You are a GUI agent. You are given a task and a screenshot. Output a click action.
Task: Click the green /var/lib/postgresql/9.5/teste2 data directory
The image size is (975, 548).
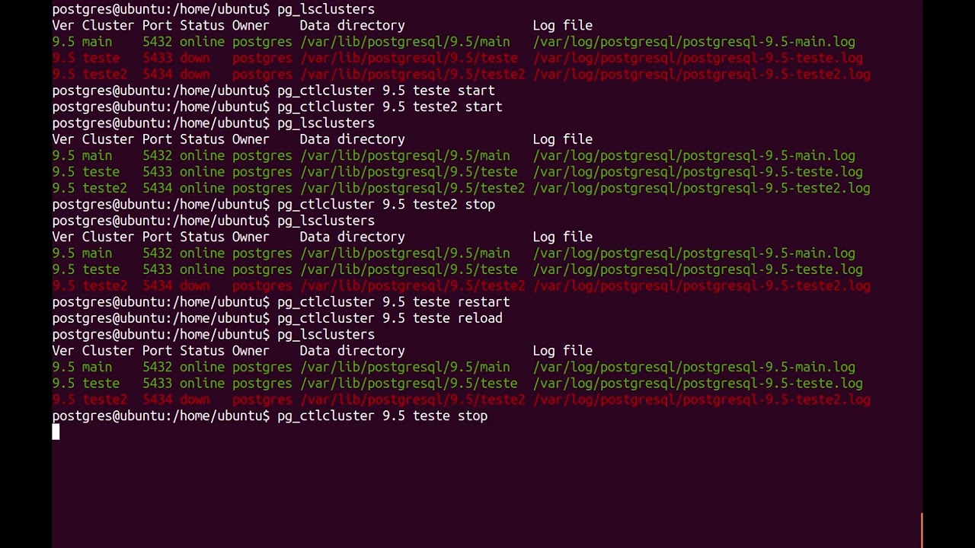click(x=412, y=188)
